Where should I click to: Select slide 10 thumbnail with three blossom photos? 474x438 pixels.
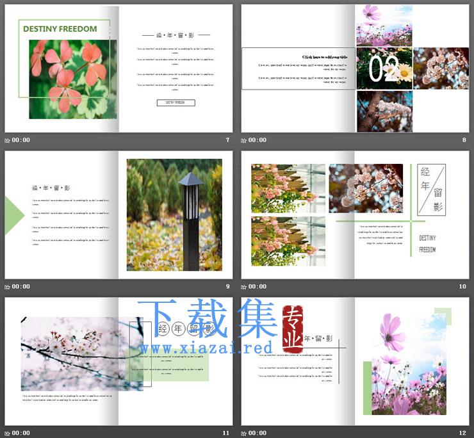tap(355, 215)
